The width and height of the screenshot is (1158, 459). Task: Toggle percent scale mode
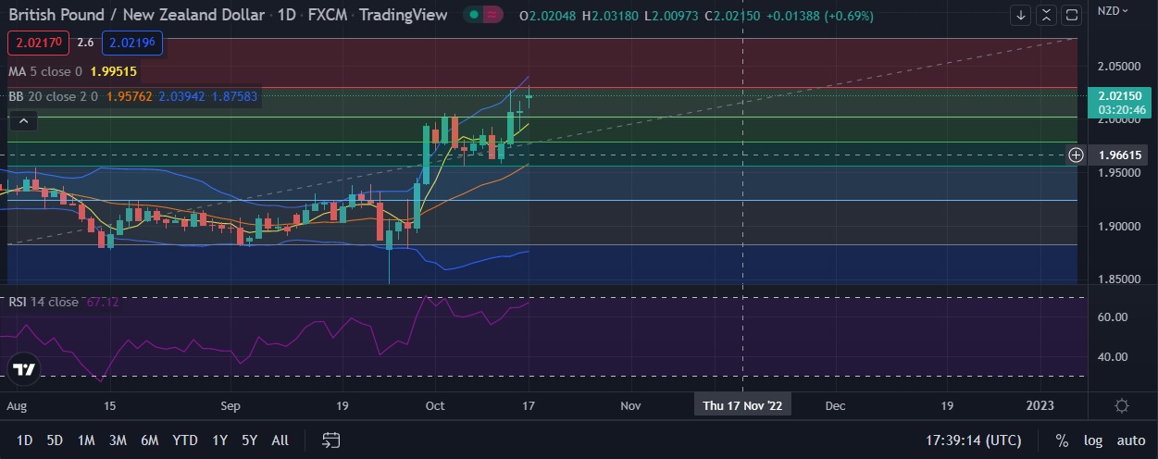1062,440
